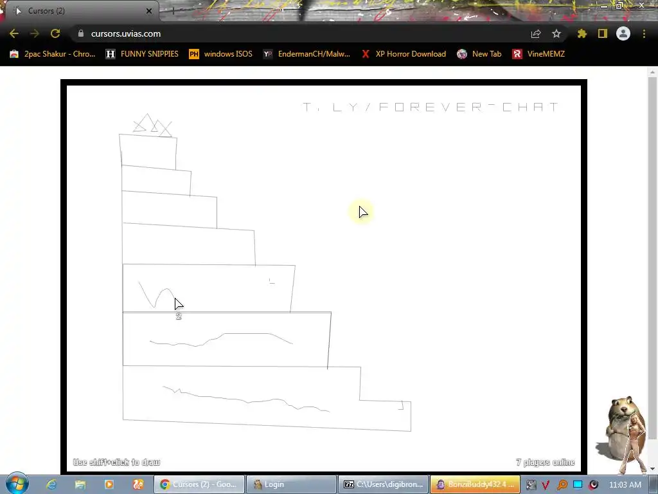Click the "Use shift+click to draw" hint

pos(116,462)
